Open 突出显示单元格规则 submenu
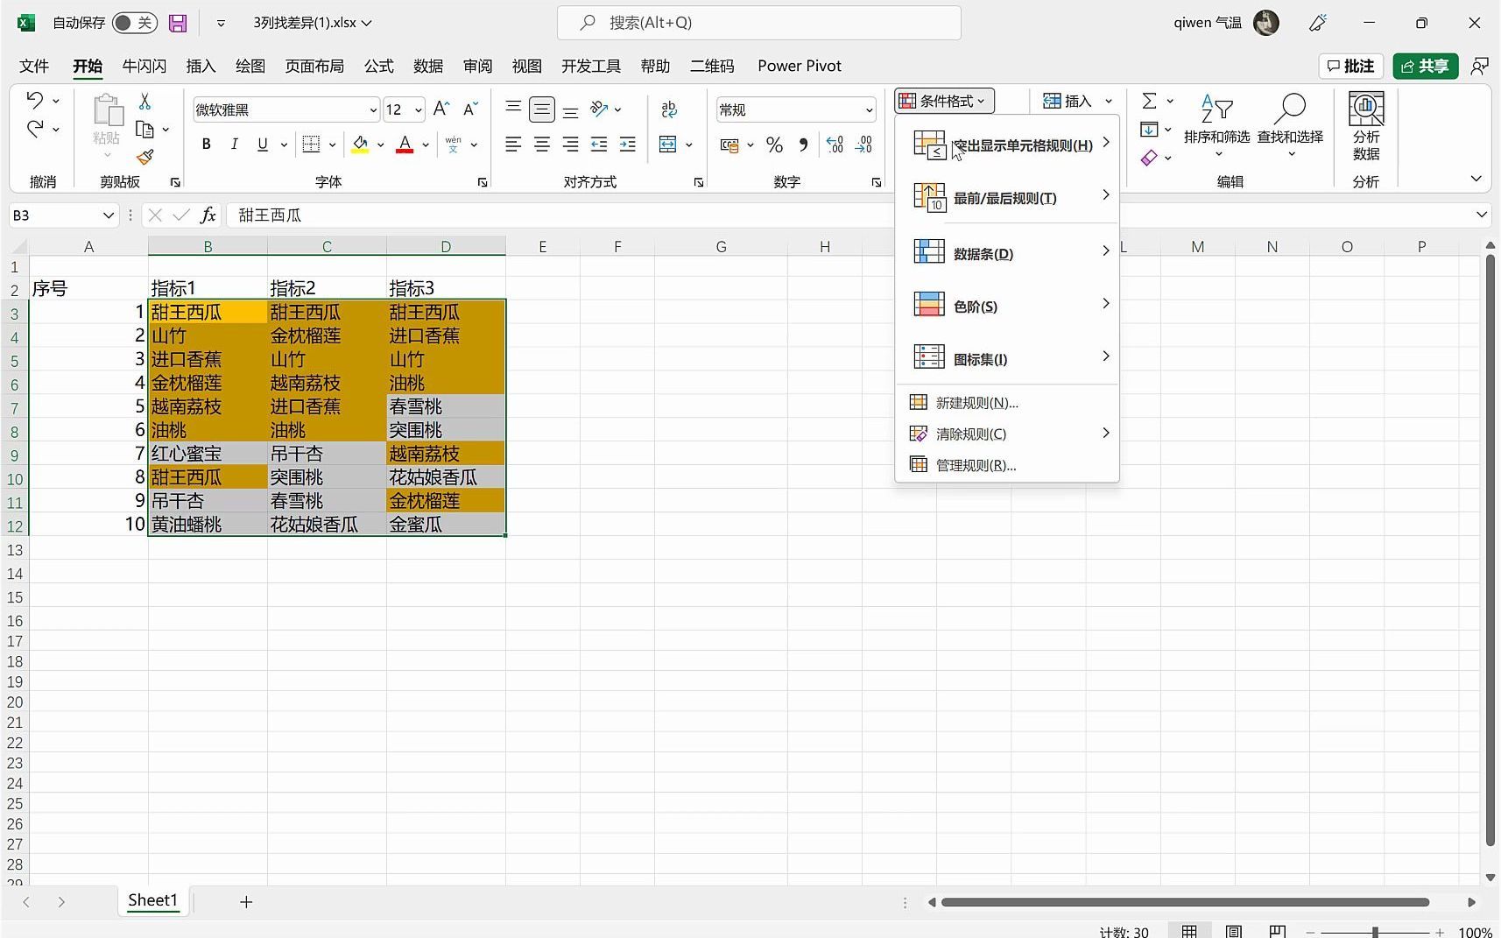 (x=1007, y=145)
